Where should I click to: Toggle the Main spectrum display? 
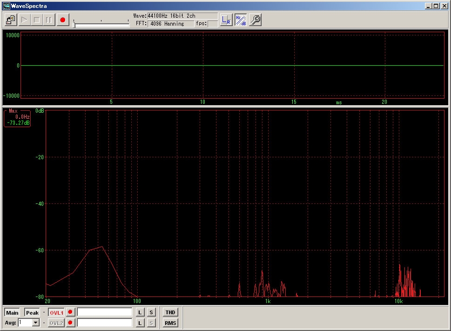click(x=12, y=312)
